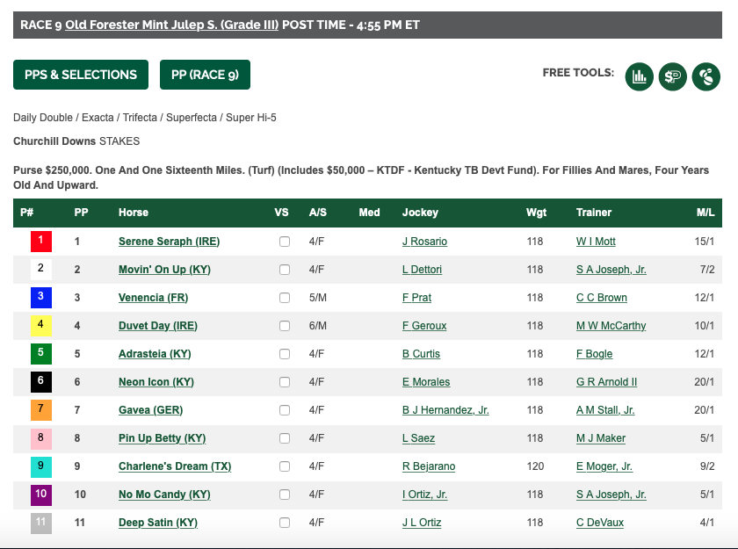
Task: Open the bar chart free tool icon
Action: point(640,76)
